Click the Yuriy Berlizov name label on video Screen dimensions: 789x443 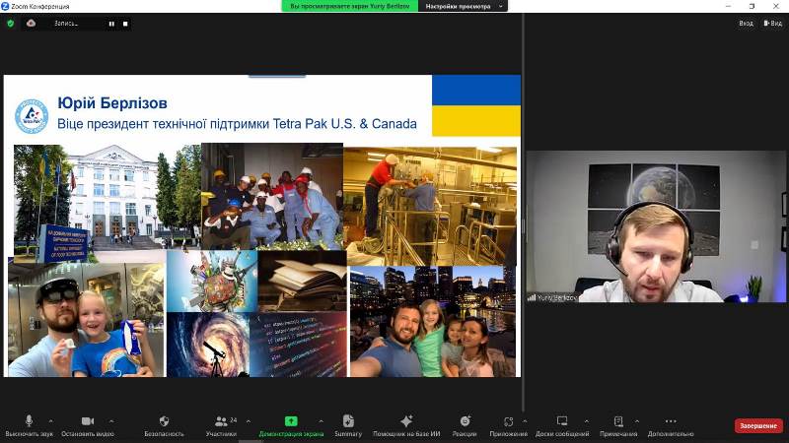click(556, 298)
